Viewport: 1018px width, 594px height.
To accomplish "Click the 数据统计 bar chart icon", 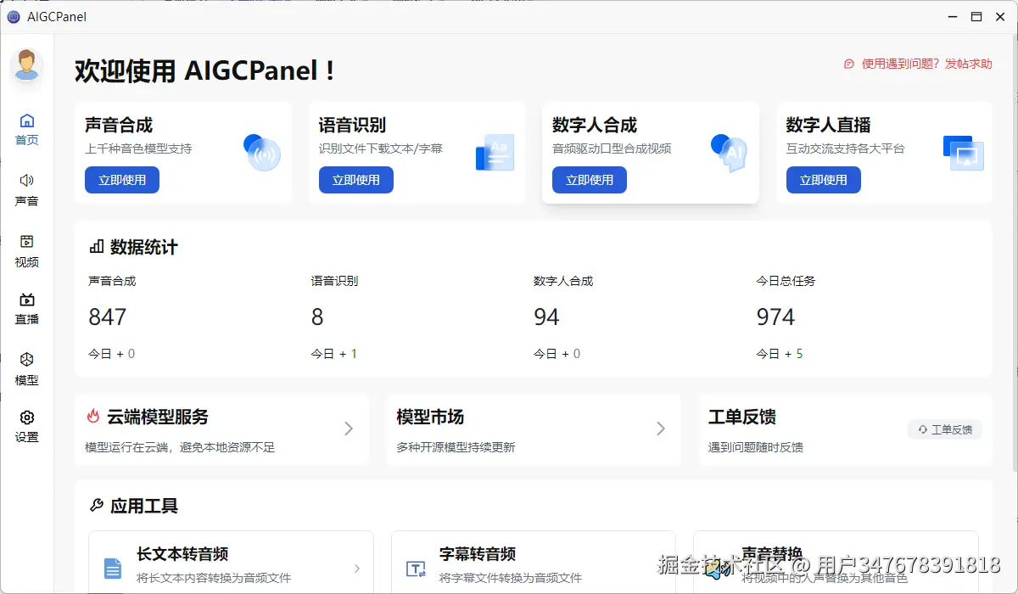I will [97, 247].
